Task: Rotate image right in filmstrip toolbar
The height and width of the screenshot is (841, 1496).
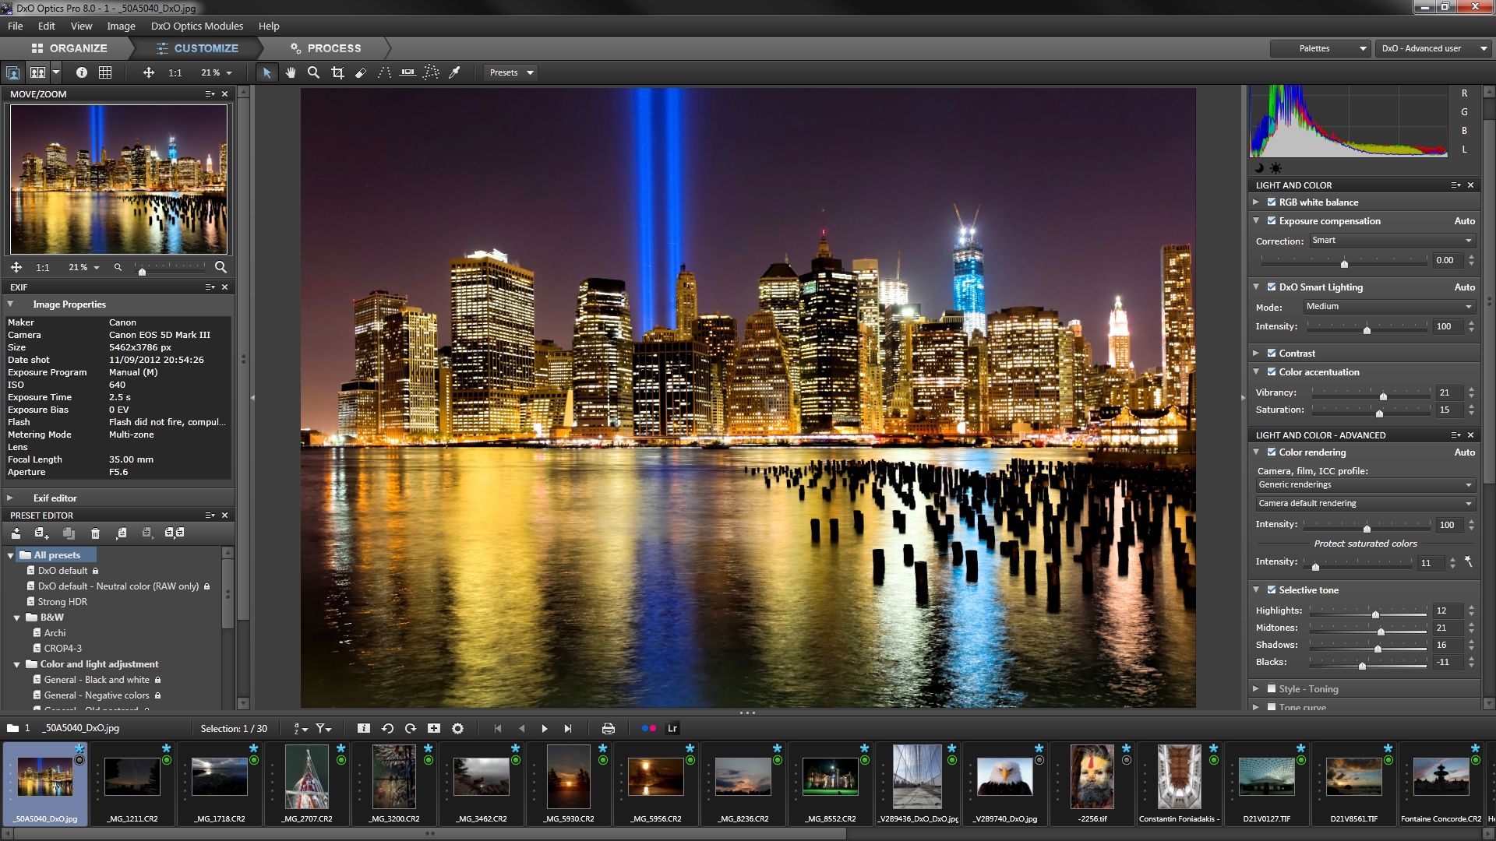Action: (x=411, y=729)
